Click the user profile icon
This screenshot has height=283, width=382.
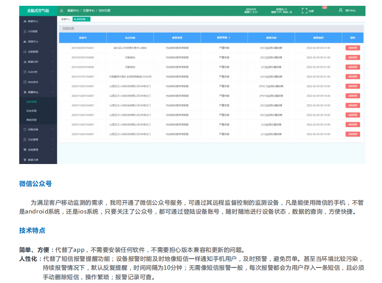coord(340,10)
